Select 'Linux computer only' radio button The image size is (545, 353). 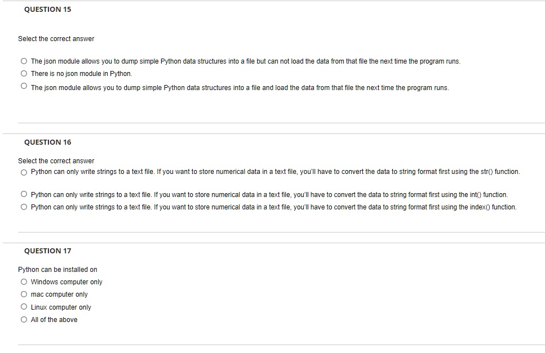click(x=24, y=306)
